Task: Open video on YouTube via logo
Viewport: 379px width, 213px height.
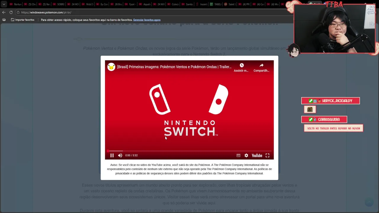Action: pyautogui.click(x=257, y=155)
